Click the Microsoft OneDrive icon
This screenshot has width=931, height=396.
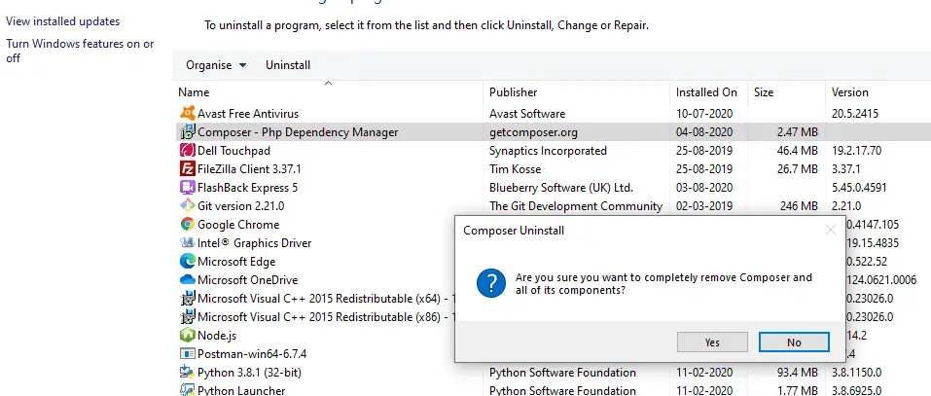pos(187,279)
